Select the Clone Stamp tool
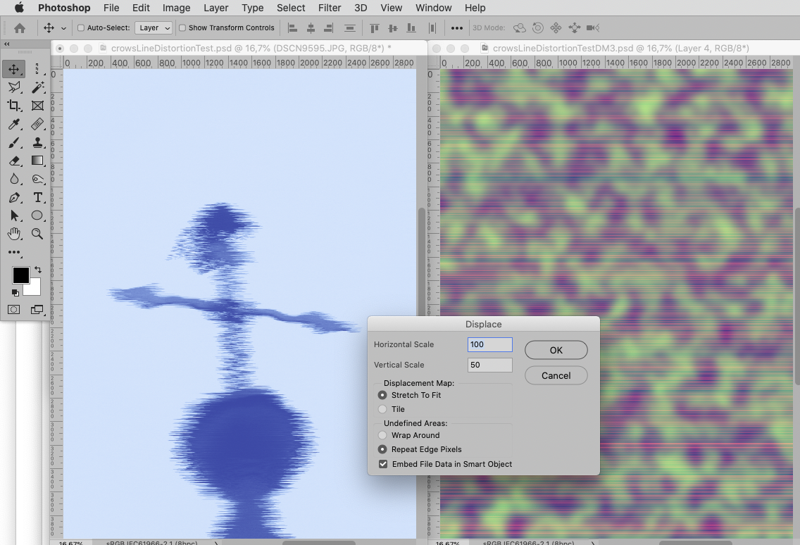Image resolution: width=800 pixels, height=545 pixels. click(x=37, y=144)
